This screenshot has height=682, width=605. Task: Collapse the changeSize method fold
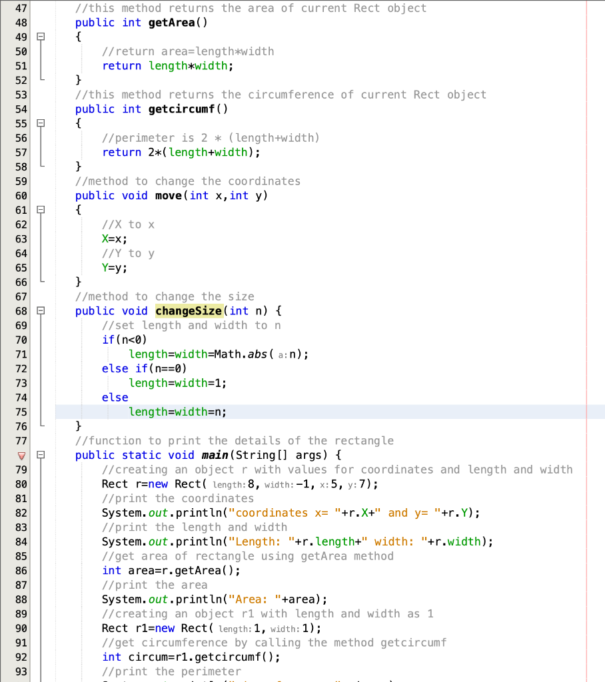(x=41, y=311)
